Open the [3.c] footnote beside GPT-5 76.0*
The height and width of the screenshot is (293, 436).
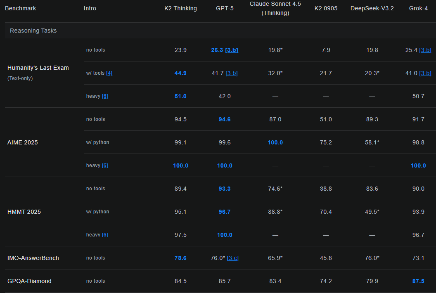(x=233, y=258)
